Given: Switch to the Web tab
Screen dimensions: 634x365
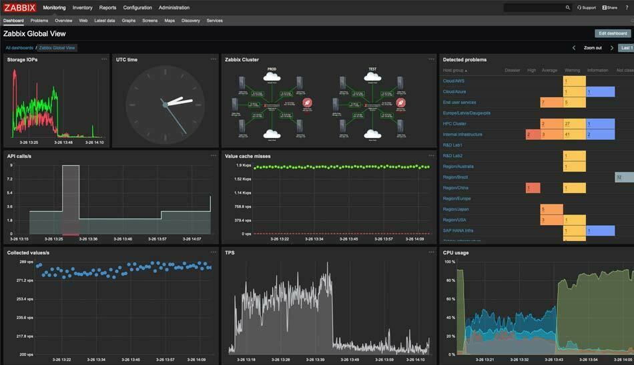Looking at the screenshot, I should click(x=83, y=21).
